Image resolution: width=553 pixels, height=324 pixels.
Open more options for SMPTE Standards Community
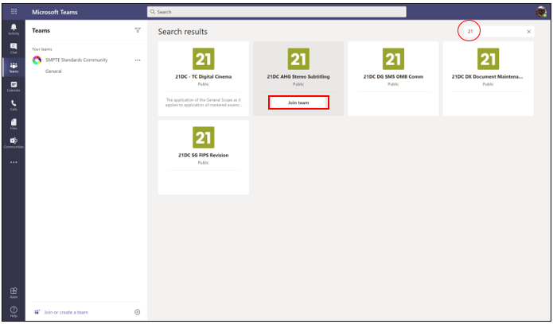(x=138, y=60)
